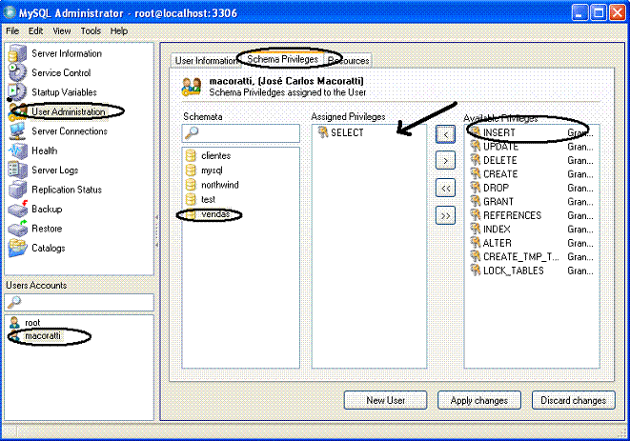Click Apply changes button
This screenshot has height=441, width=630.
coord(478,400)
